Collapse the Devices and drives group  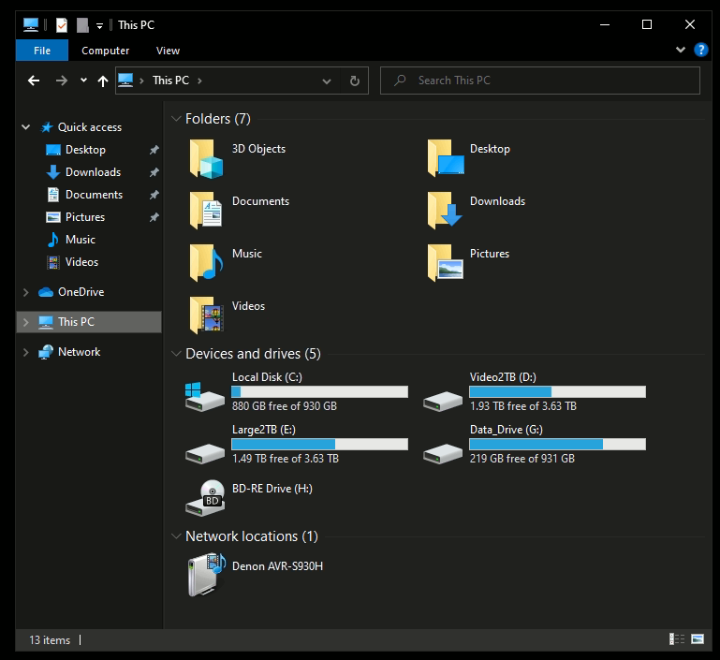tap(175, 354)
